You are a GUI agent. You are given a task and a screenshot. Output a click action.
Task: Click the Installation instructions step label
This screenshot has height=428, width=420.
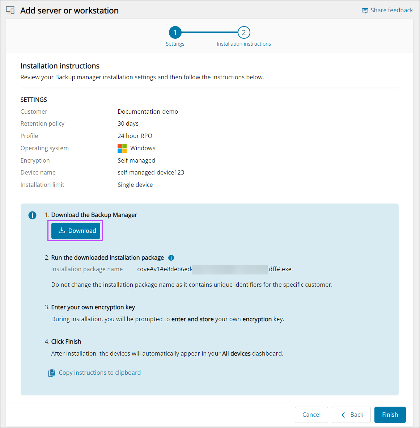coord(244,44)
